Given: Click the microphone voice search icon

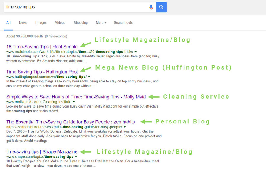Looking at the screenshot, I should (x=151, y=7).
